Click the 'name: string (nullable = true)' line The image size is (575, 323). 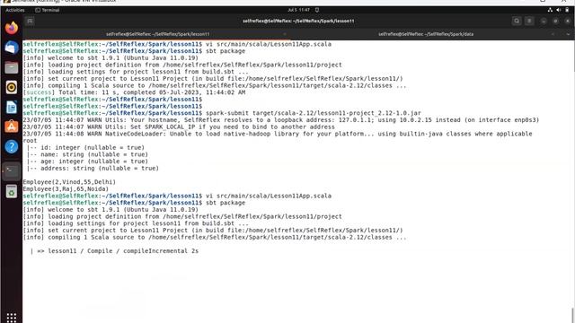click(x=87, y=154)
